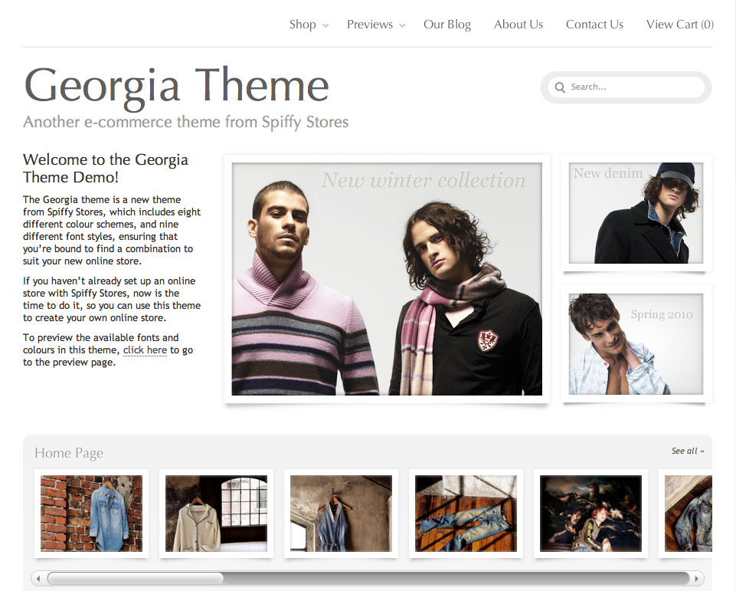Open jeans on wooden floor product
736x591 pixels.
pos(466,514)
